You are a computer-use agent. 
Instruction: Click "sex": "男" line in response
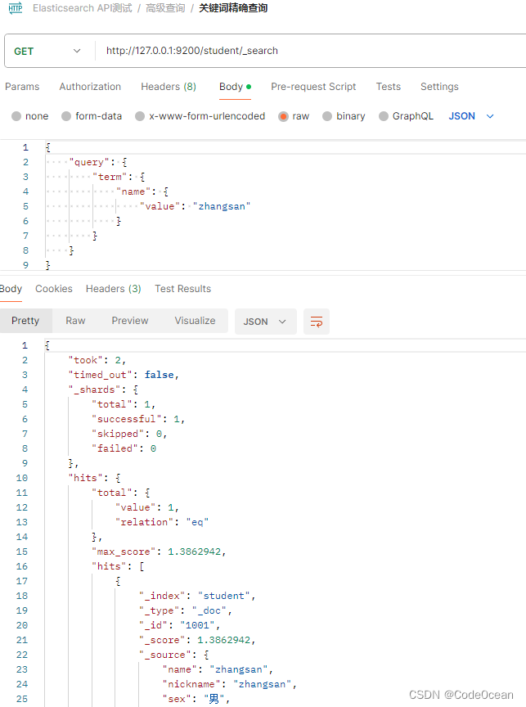[196, 699]
